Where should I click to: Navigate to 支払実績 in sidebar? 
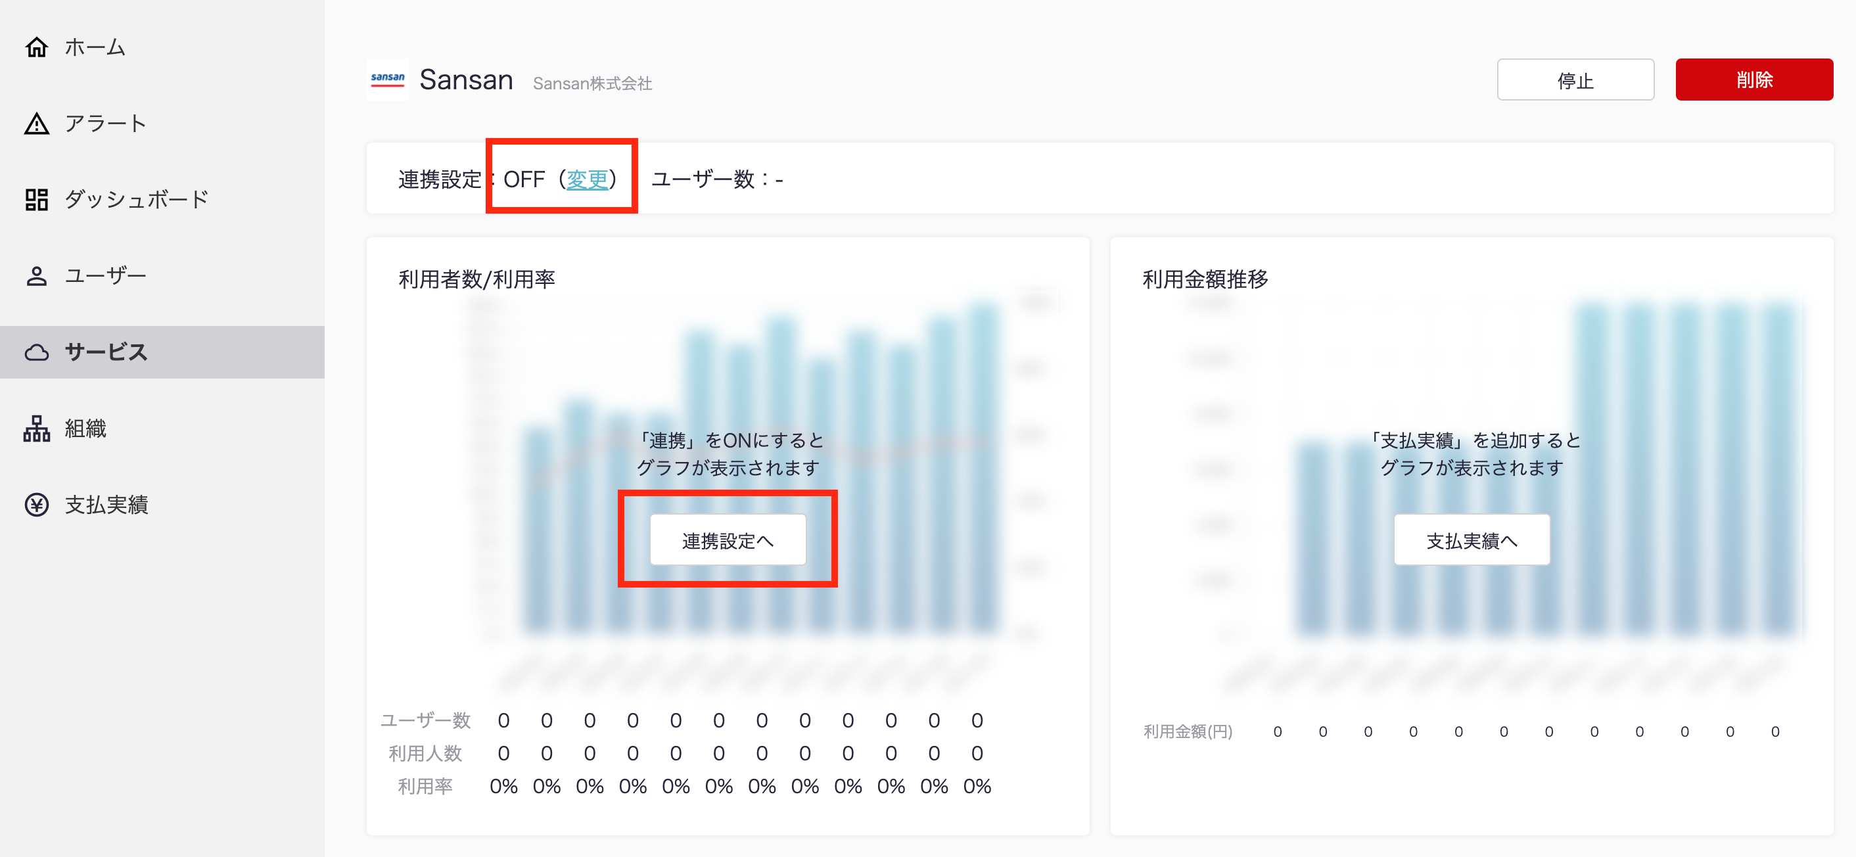point(106,505)
